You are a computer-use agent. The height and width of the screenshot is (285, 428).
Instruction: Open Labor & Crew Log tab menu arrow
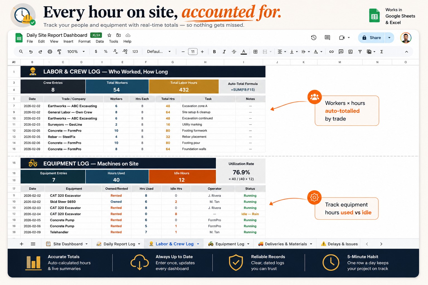coord(198,244)
